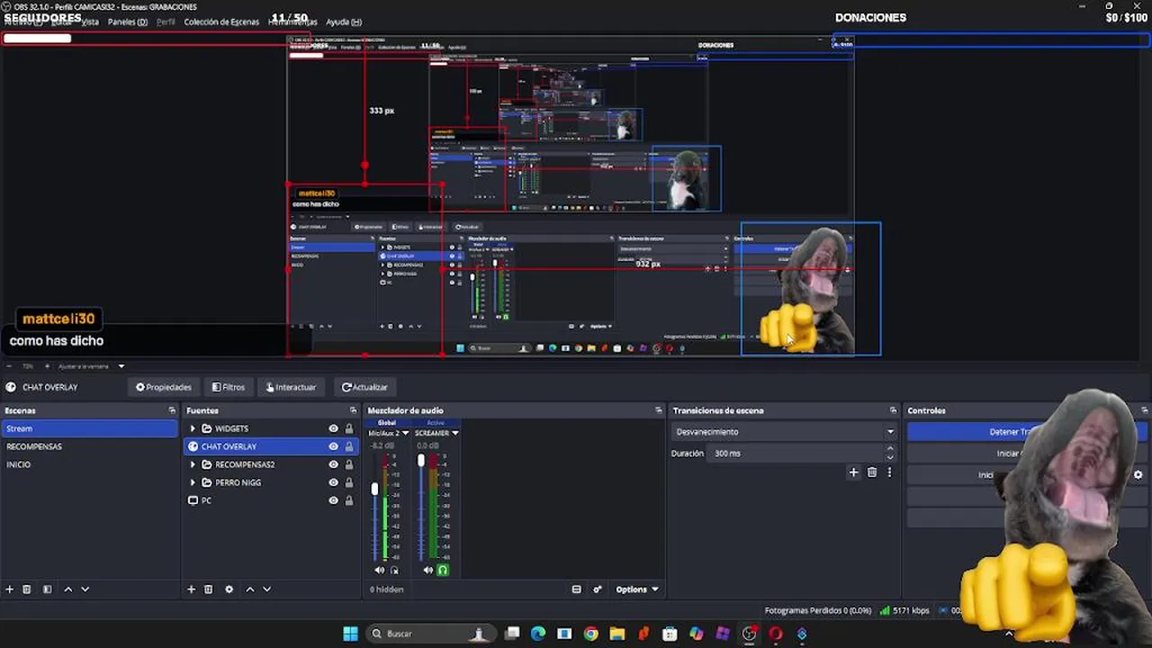The image size is (1152, 648).
Task: Open the Vista menu
Action: point(91,22)
